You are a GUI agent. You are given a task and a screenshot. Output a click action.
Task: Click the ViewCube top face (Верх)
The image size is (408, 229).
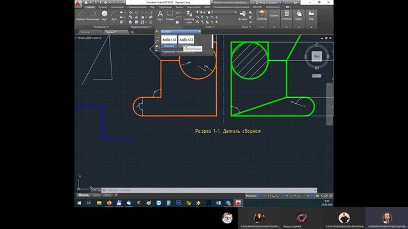point(317,56)
